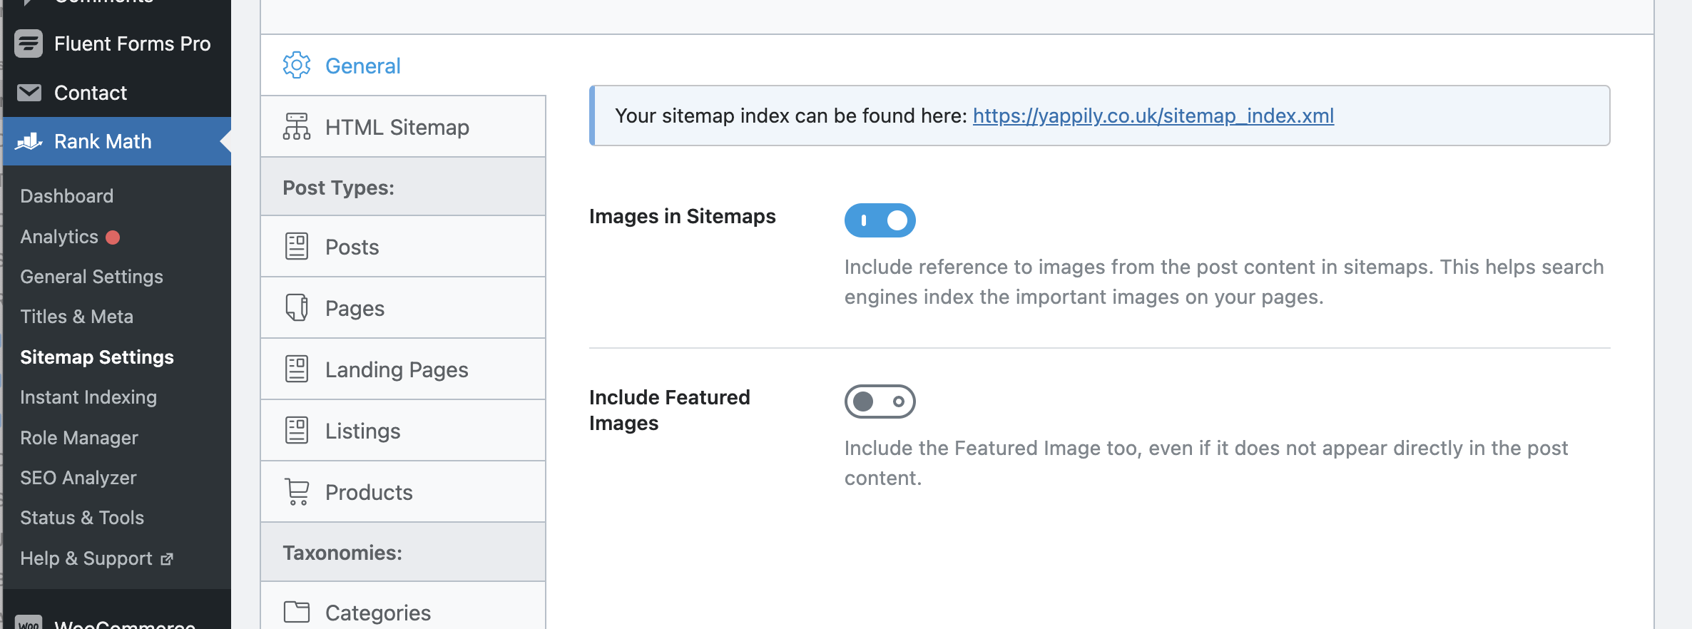Click the General gear icon
Image resolution: width=1692 pixels, height=629 pixels.
pos(296,66)
